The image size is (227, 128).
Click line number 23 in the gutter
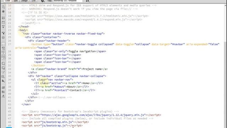tap(10, 30)
